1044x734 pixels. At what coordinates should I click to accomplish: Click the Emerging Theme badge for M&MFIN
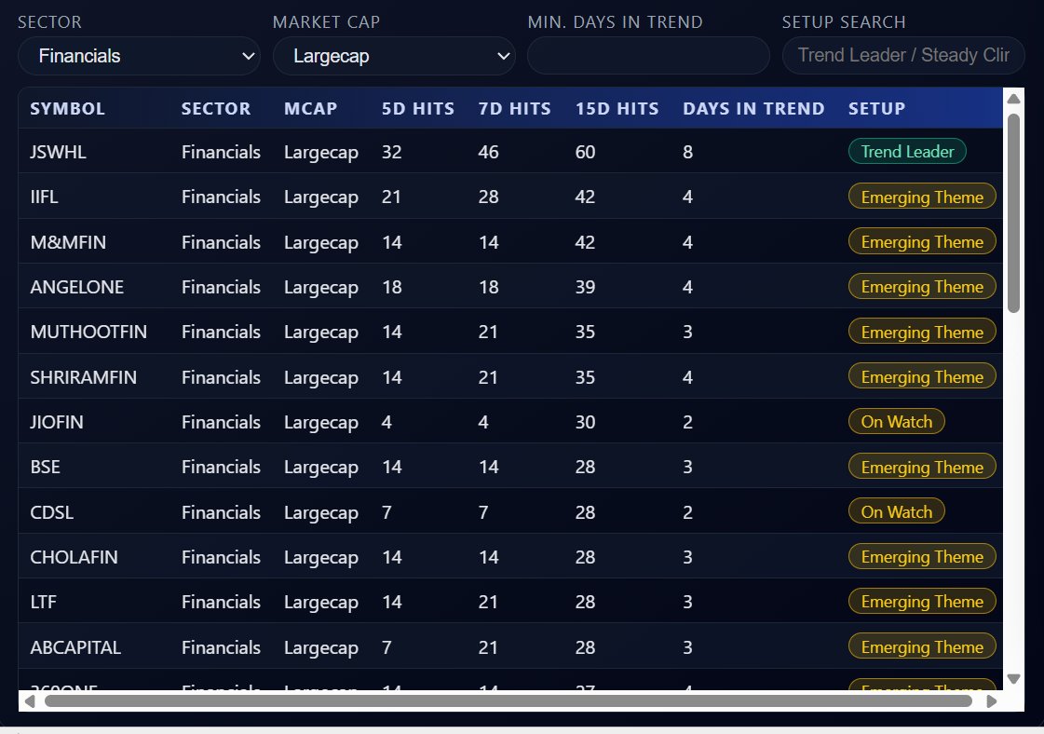922,241
